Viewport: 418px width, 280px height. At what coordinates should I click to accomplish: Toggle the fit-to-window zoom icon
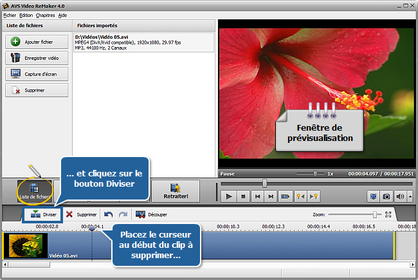coord(388,214)
